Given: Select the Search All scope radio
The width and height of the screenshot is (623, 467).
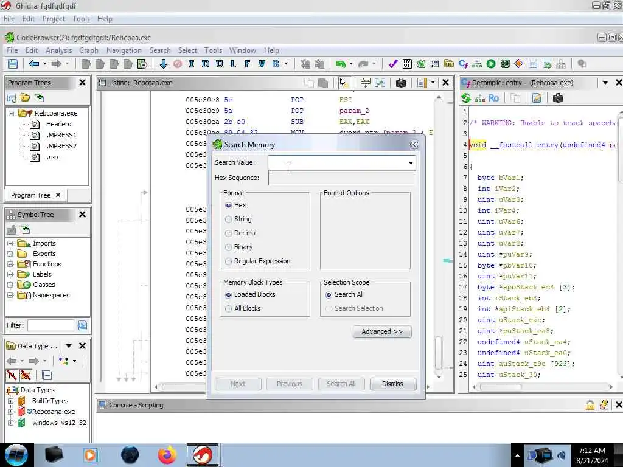Looking at the screenshot, I should (x=329, y=295).
